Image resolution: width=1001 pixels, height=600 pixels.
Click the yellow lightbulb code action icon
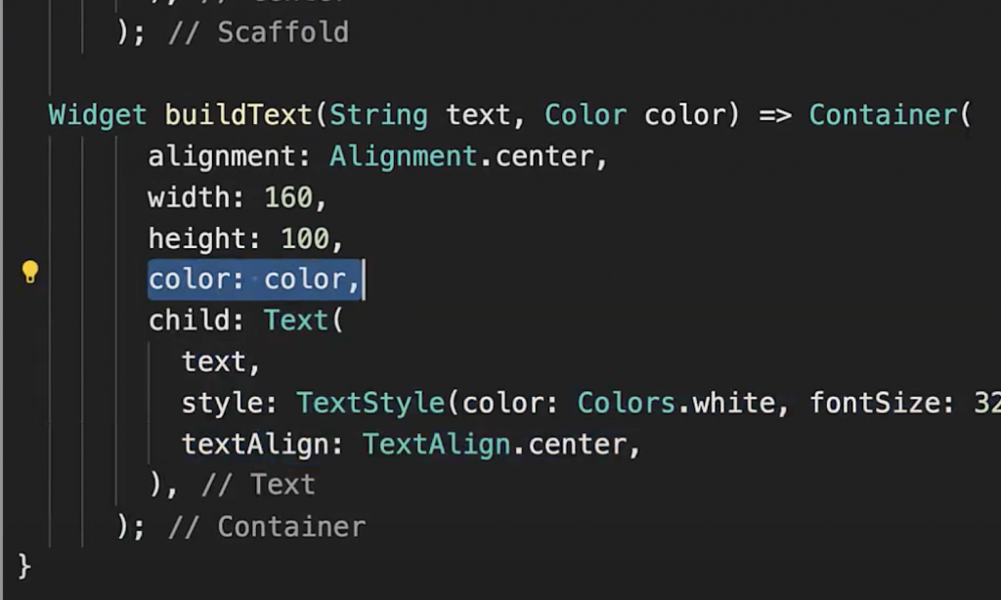click(30, 273)
